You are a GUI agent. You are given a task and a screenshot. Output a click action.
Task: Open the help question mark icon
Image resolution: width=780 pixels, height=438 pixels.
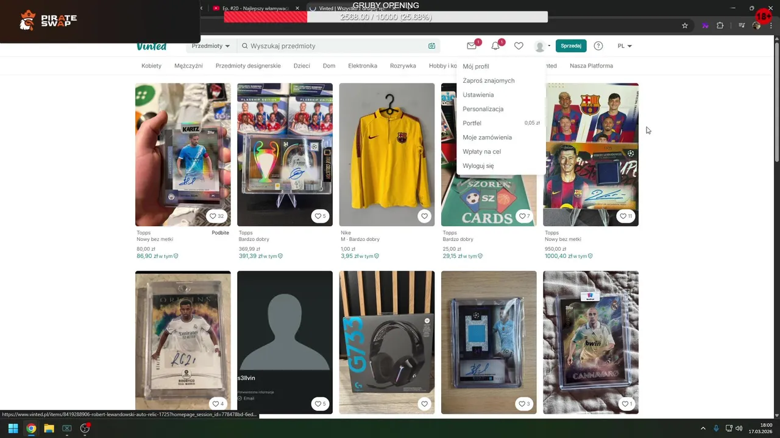click(598, 46)
